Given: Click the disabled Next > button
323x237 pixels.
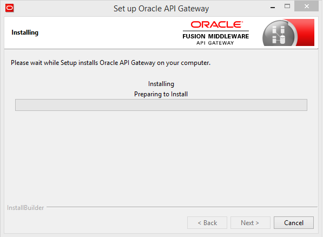Looking at the screenshot, I should click(x=251, y=222).
